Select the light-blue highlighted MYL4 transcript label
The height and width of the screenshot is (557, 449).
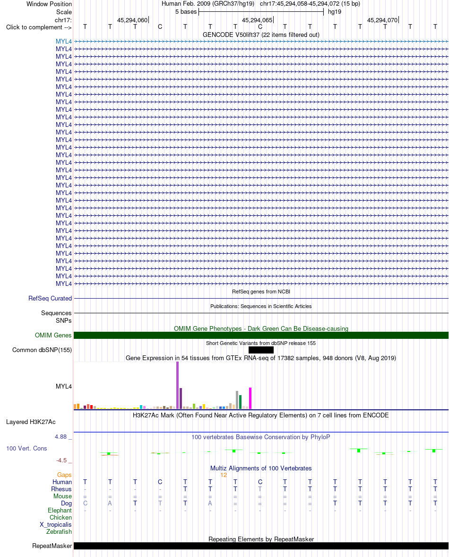pyautogui.click(x=63, y=42)
